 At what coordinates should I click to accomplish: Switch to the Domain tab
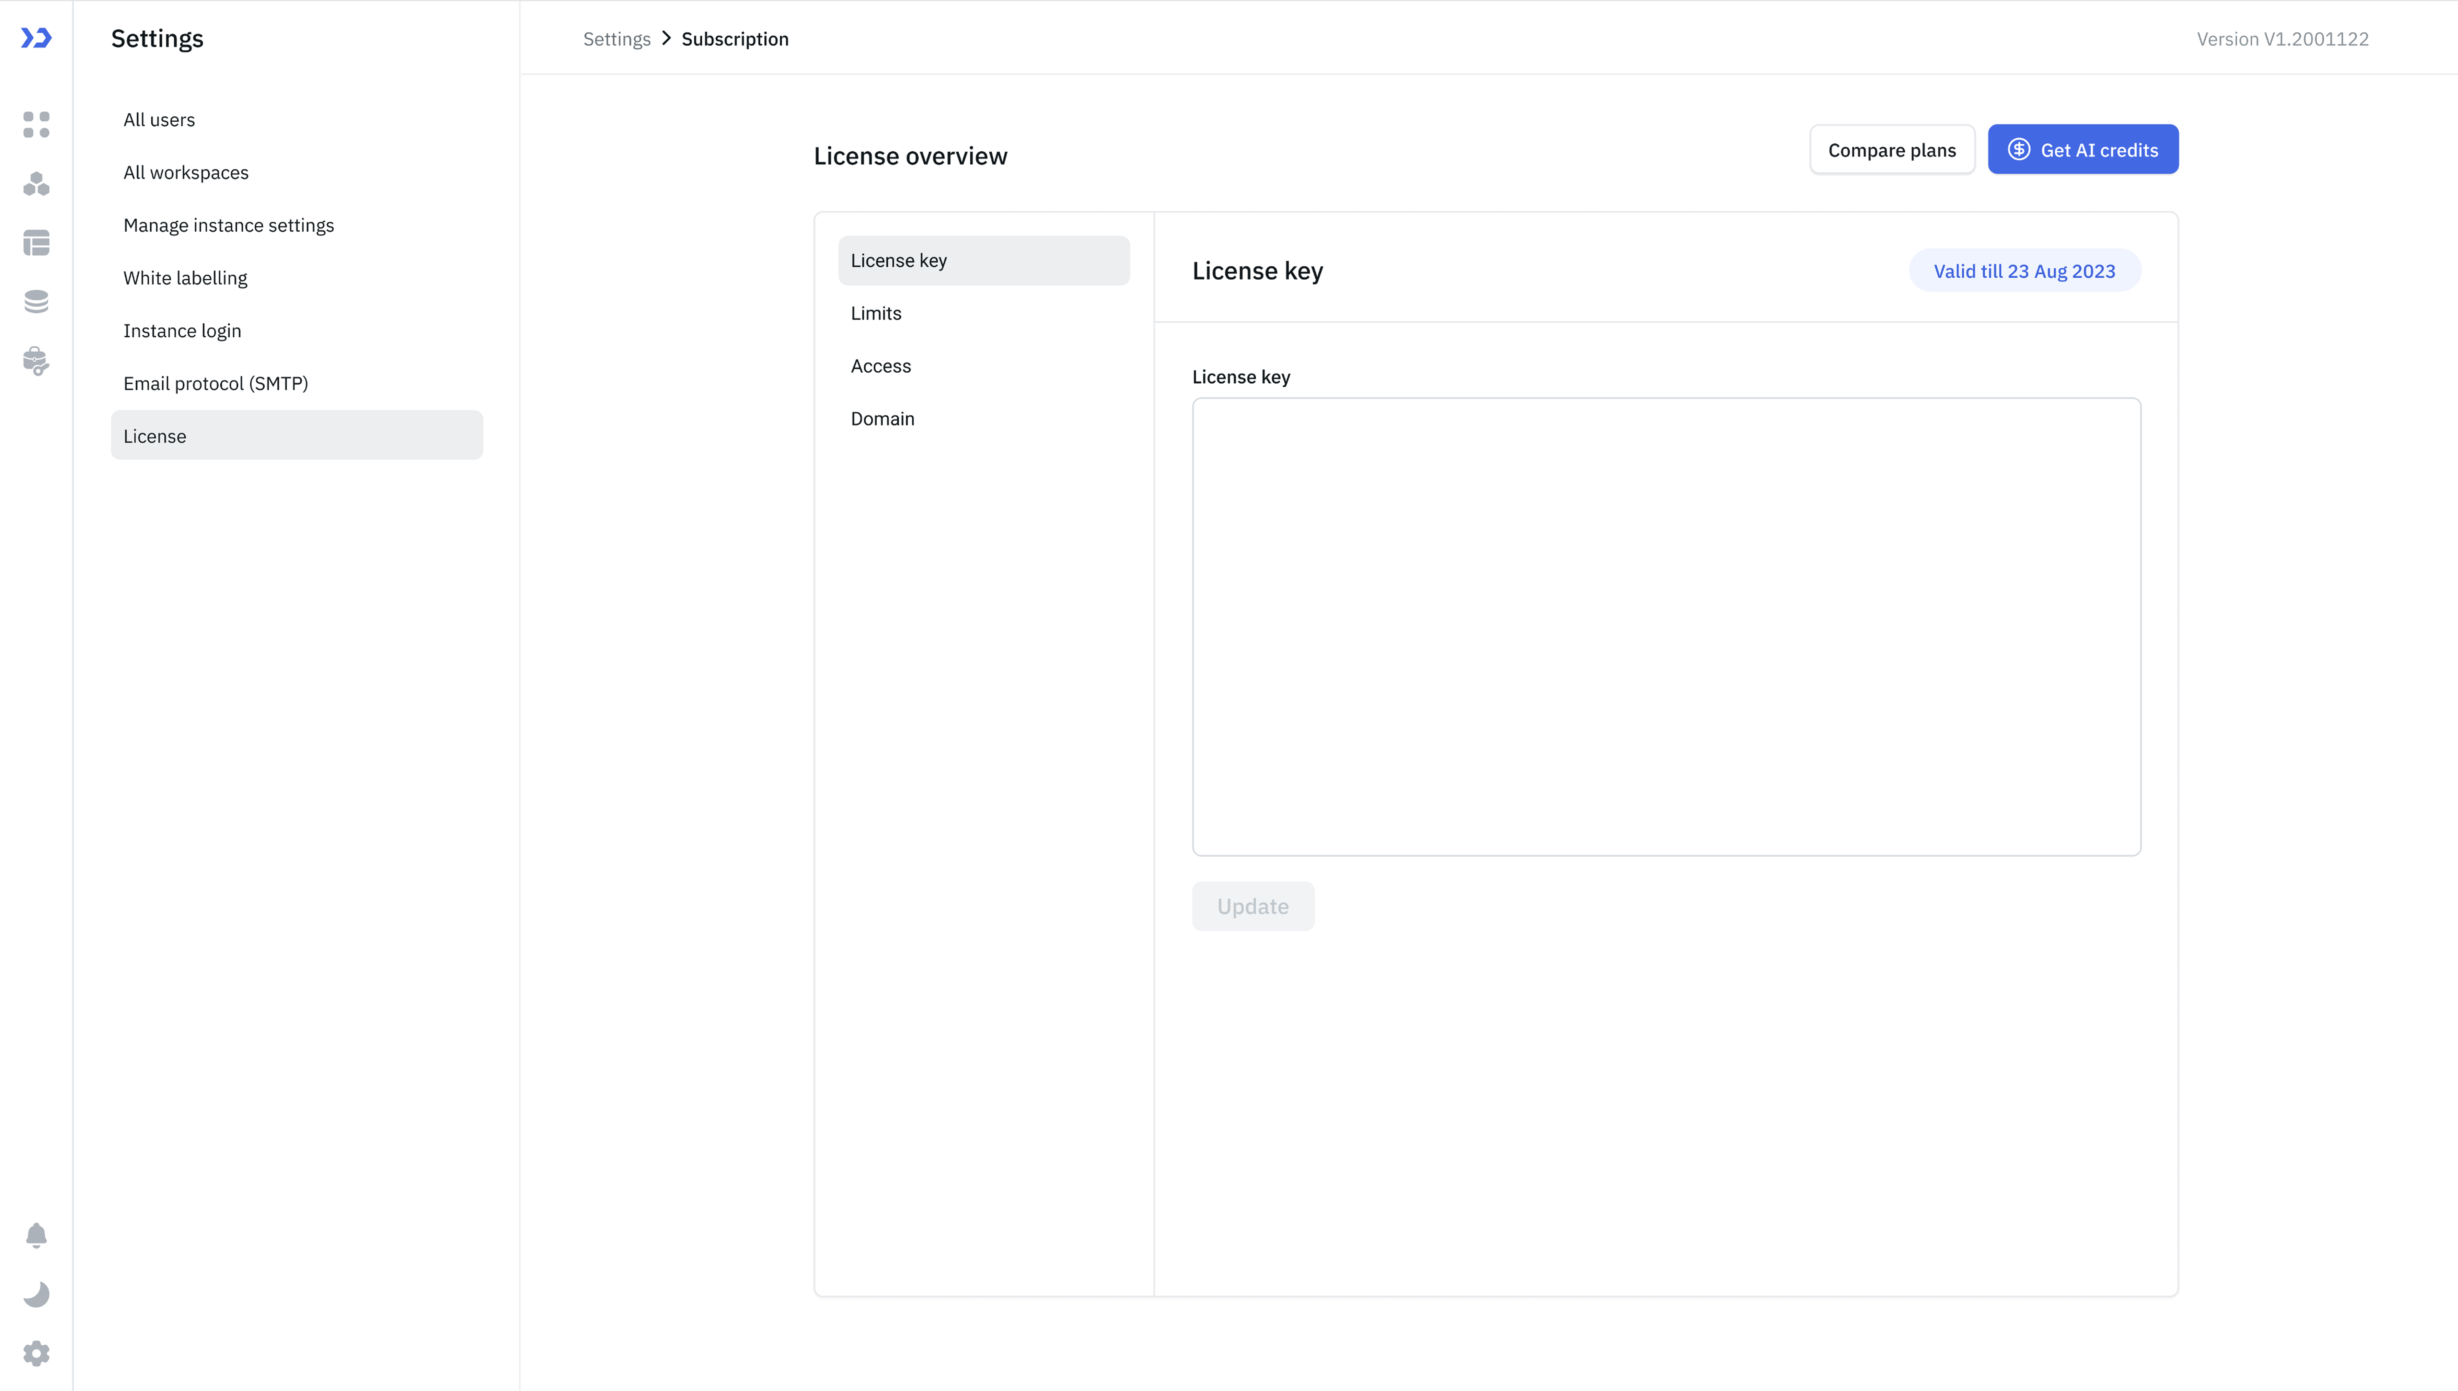883,418
